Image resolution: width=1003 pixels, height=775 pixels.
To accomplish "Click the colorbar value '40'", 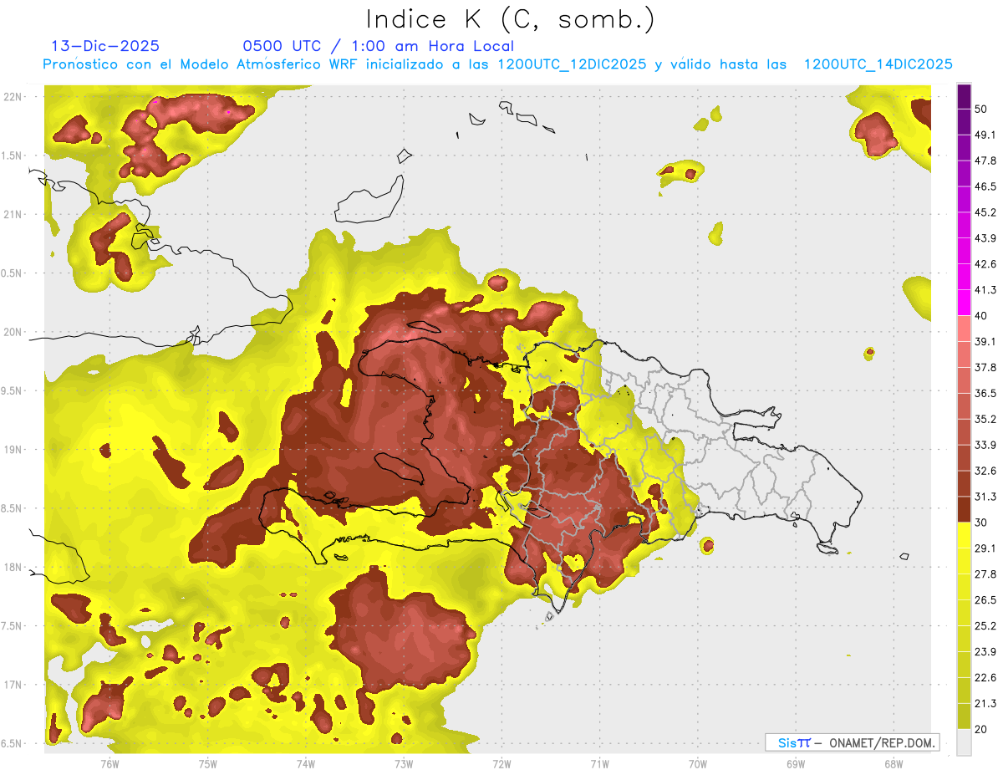I will 982,316.
